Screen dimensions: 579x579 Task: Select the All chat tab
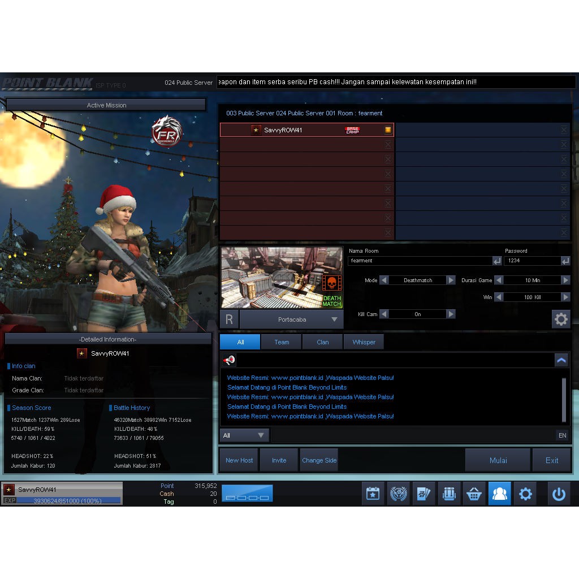click(240, 342)
